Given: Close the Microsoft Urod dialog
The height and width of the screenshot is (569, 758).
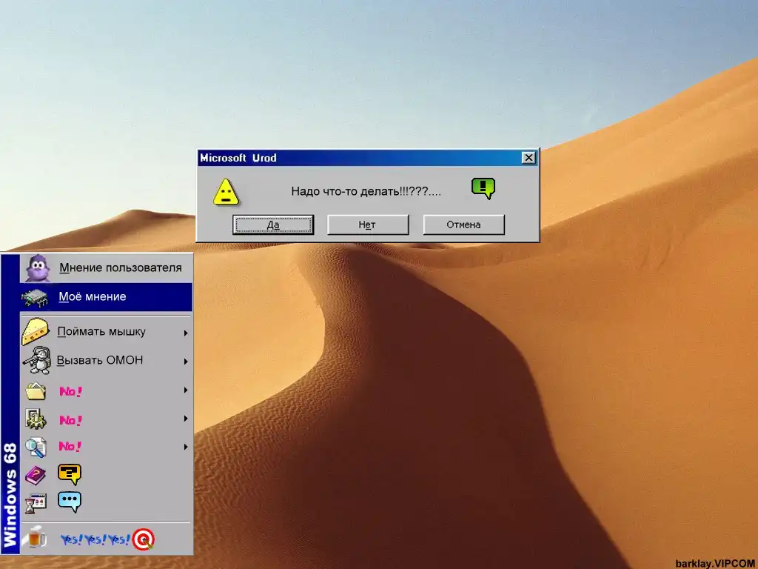Looking at the screenshot, I should [528, 158].
